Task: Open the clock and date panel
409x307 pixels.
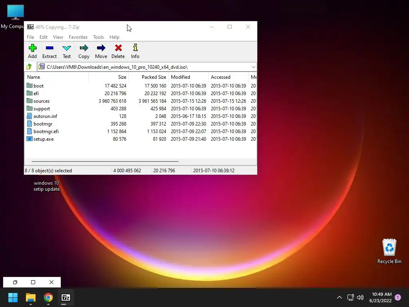Action: tap(381, 297)
